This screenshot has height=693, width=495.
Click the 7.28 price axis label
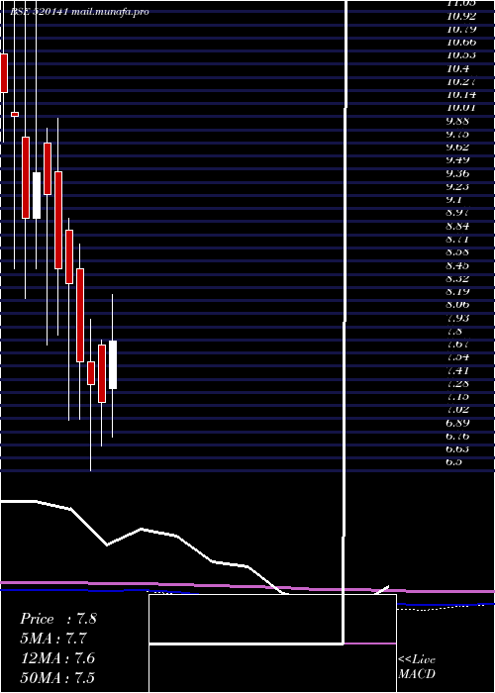click(457, 383)
